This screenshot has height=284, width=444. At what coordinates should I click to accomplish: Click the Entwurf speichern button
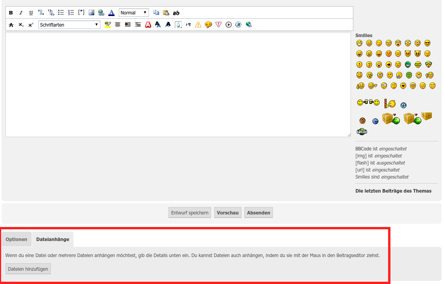point(190,213)
